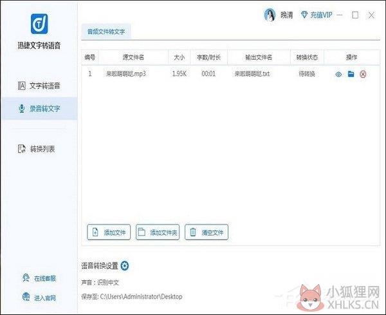Click the 编号 column header
Image resolution: width=386 pixels, height=315 pixels.
89,57
